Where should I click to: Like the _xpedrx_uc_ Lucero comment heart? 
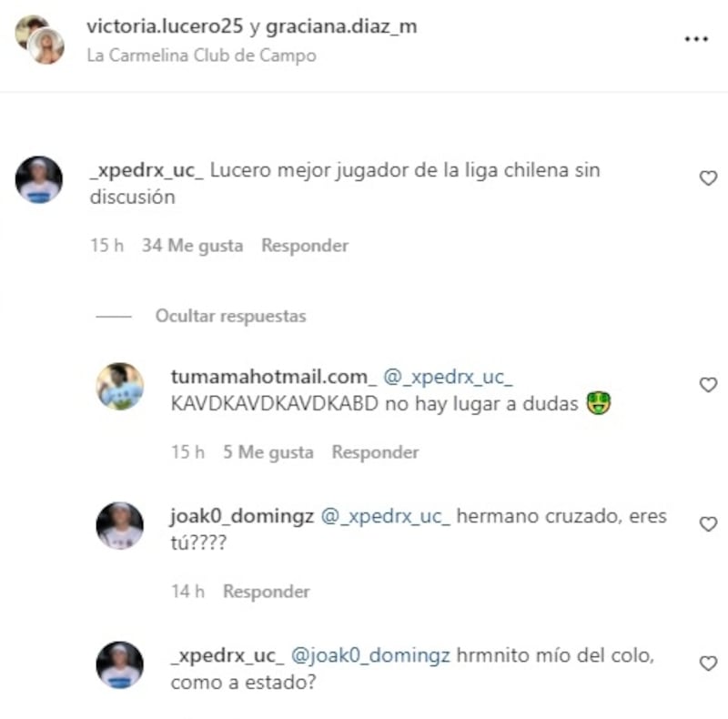(x=708, y=177)
